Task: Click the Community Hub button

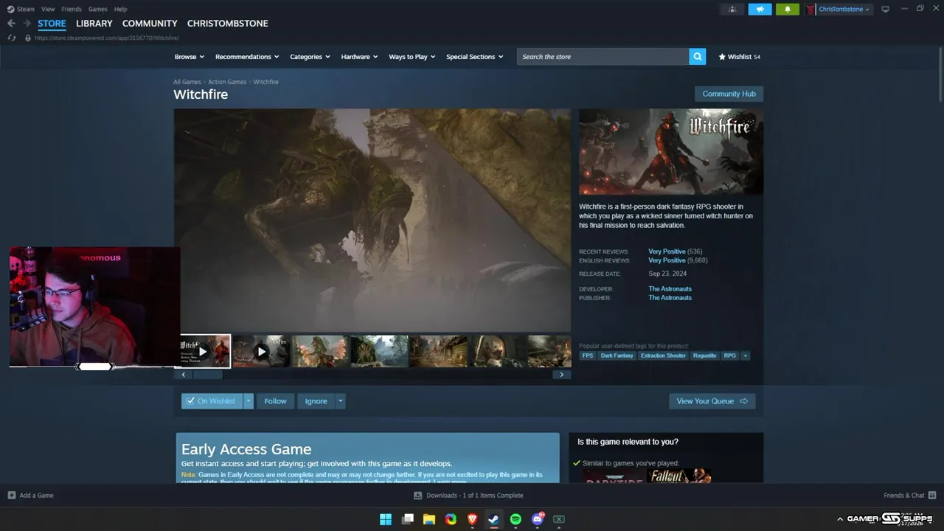Action: point(729,94)
